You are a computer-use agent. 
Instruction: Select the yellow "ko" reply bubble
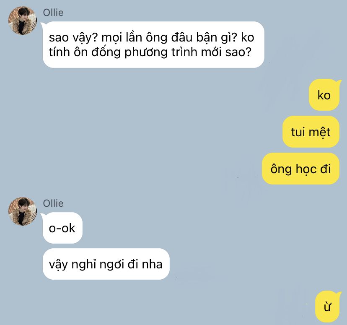[x=324, y=95]
